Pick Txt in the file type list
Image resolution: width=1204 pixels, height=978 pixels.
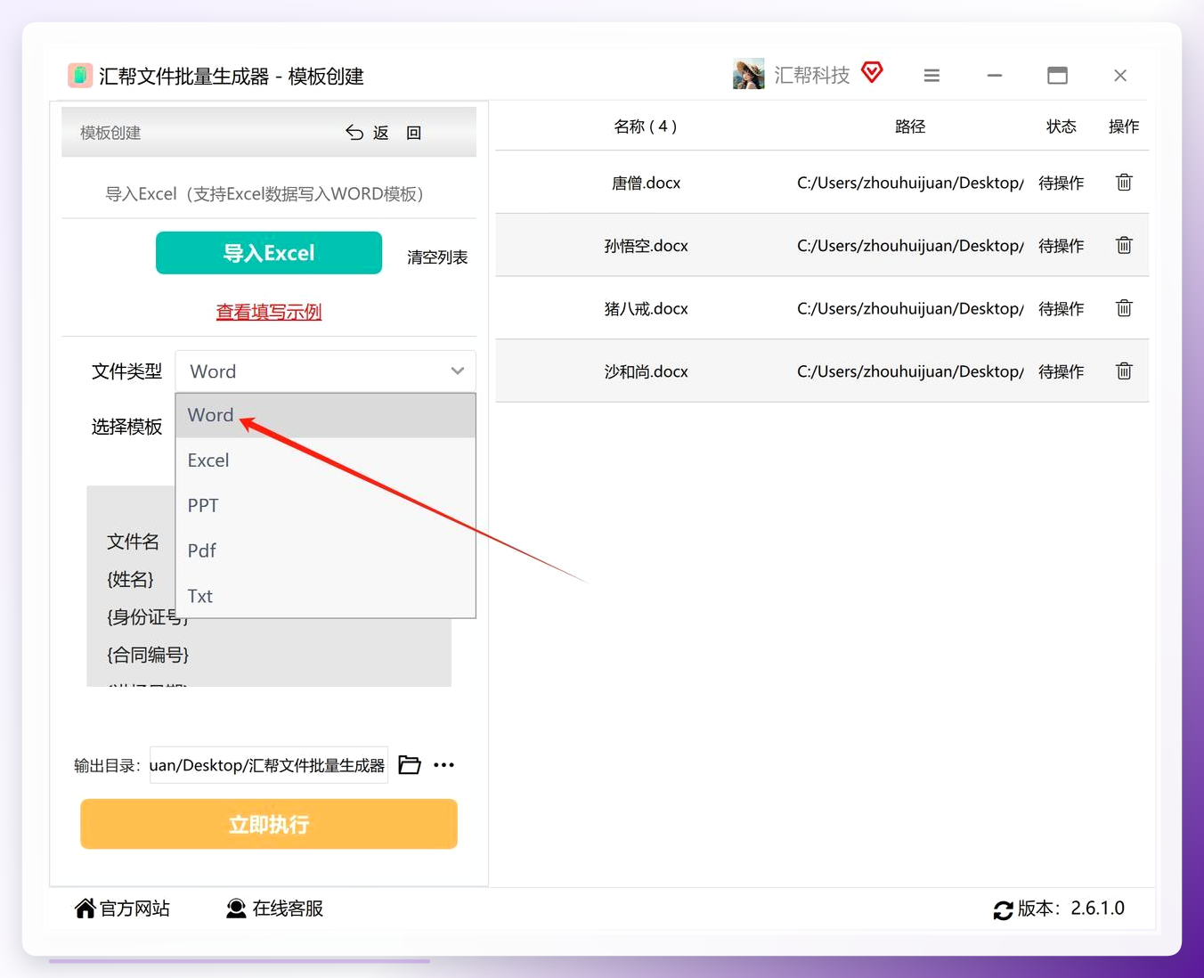pos(326,596)
